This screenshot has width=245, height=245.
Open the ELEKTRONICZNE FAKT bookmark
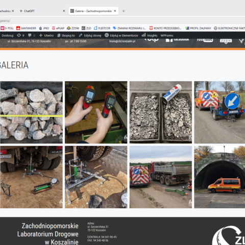coord(229,28)
